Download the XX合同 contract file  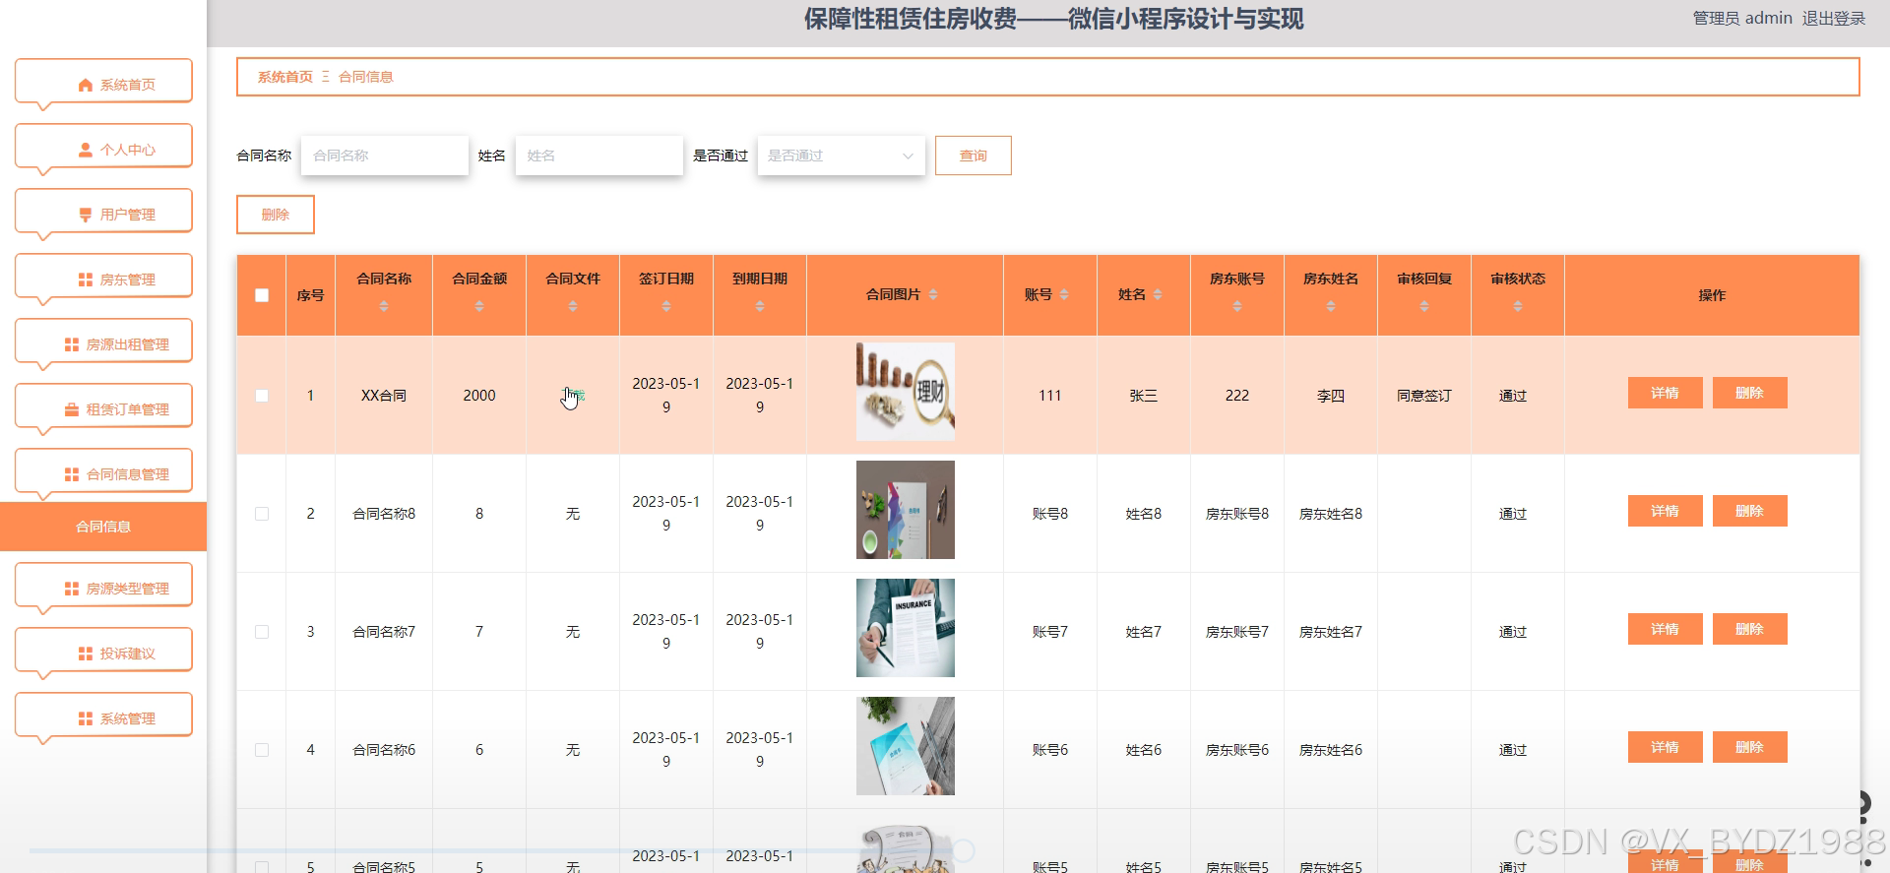573,396
